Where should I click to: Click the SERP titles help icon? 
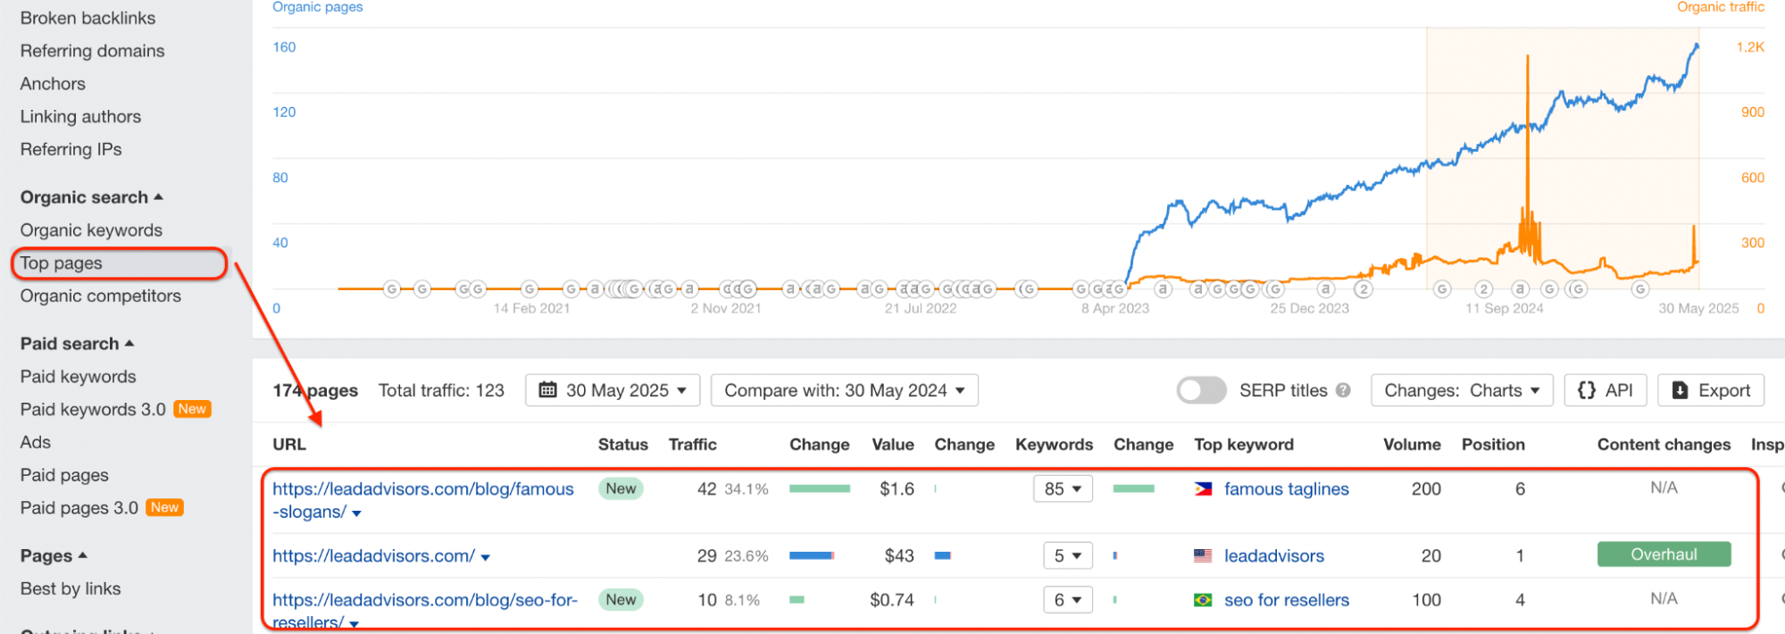(1343, 390)
